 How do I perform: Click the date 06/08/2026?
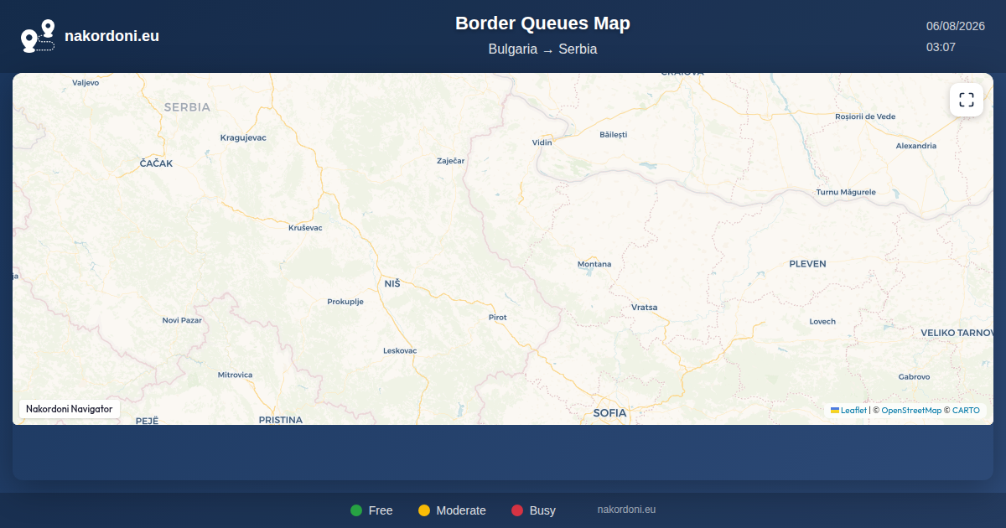(x=955, y=26)
